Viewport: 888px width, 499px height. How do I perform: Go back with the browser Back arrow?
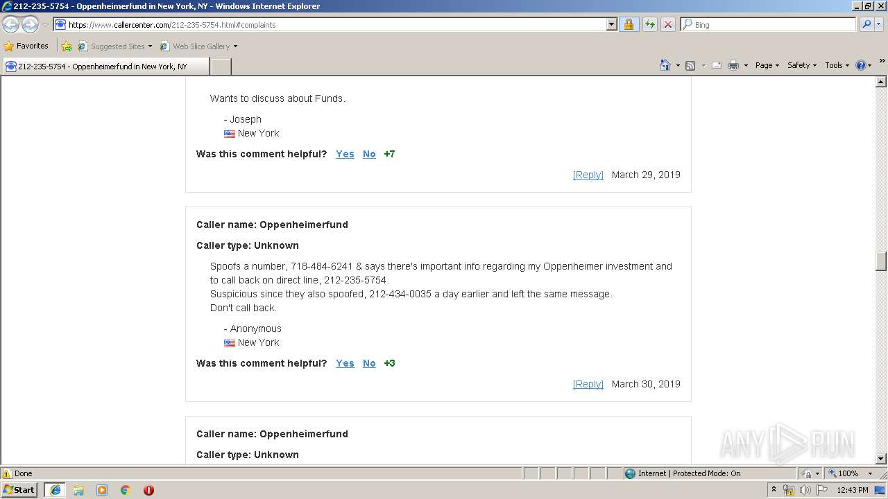10,24
